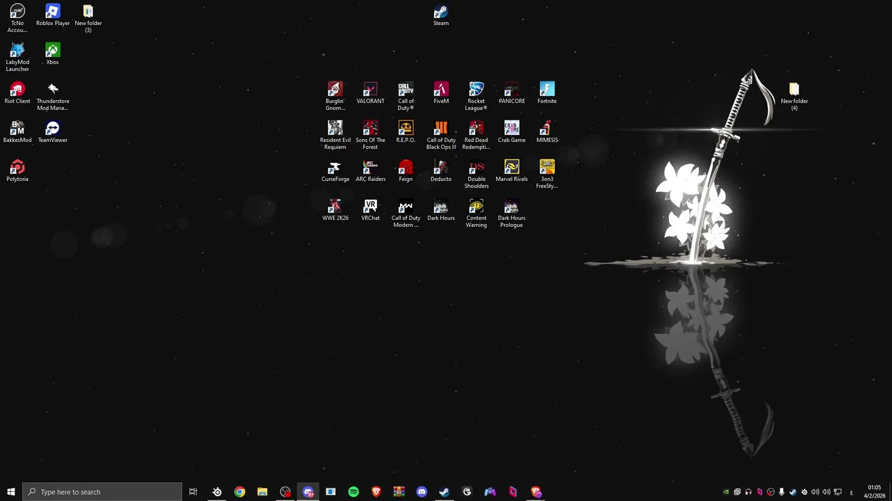892x501 pixels.
Task: Select the New folder (3) icon
Action: 88,19
